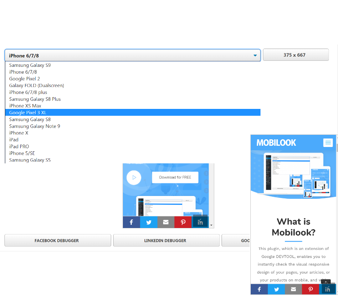Open hamburger menu in mobile preview
This screenshot has width=338, height=296.
[x=328, y=143]
